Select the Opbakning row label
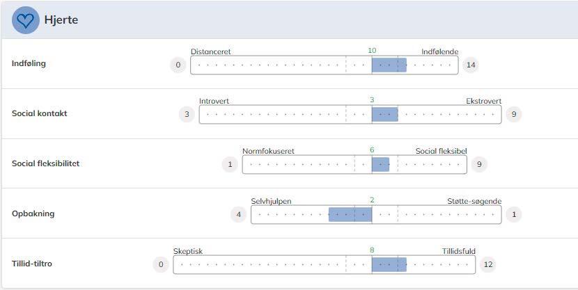This screenshot has width=578, height=290. [x=33, y=214]
